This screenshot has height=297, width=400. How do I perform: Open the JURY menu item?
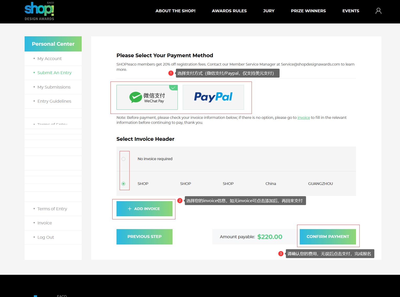pyautogui.click(x=269, y=11)
